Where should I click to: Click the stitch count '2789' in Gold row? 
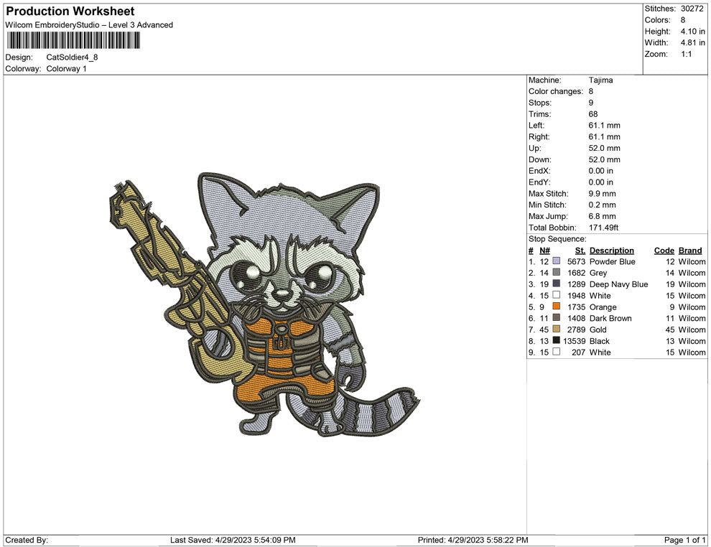[x=576, y=329]
